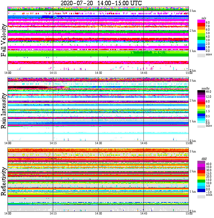Click "5.0" in the Fall Velocity legend
This screenshot has width=214, height=218.
[x=208, y=33]
